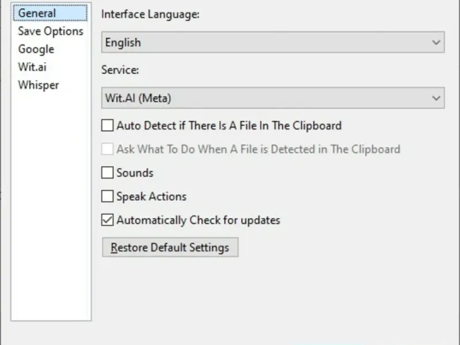
Task: Enable Auto Detect file in clipboard checkbox
Action: tap(108, 125)
